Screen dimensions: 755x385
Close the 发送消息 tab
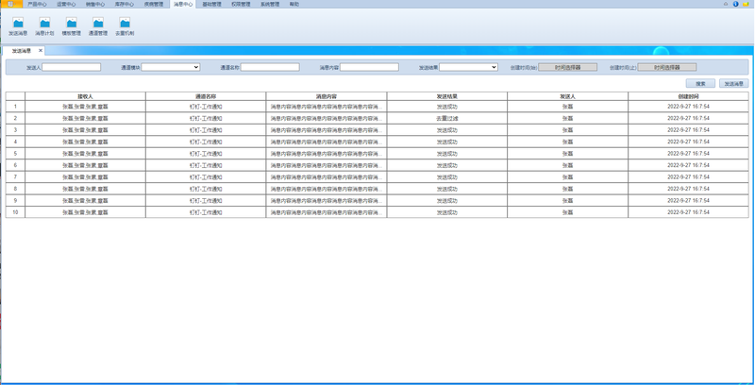pos(41,51)
